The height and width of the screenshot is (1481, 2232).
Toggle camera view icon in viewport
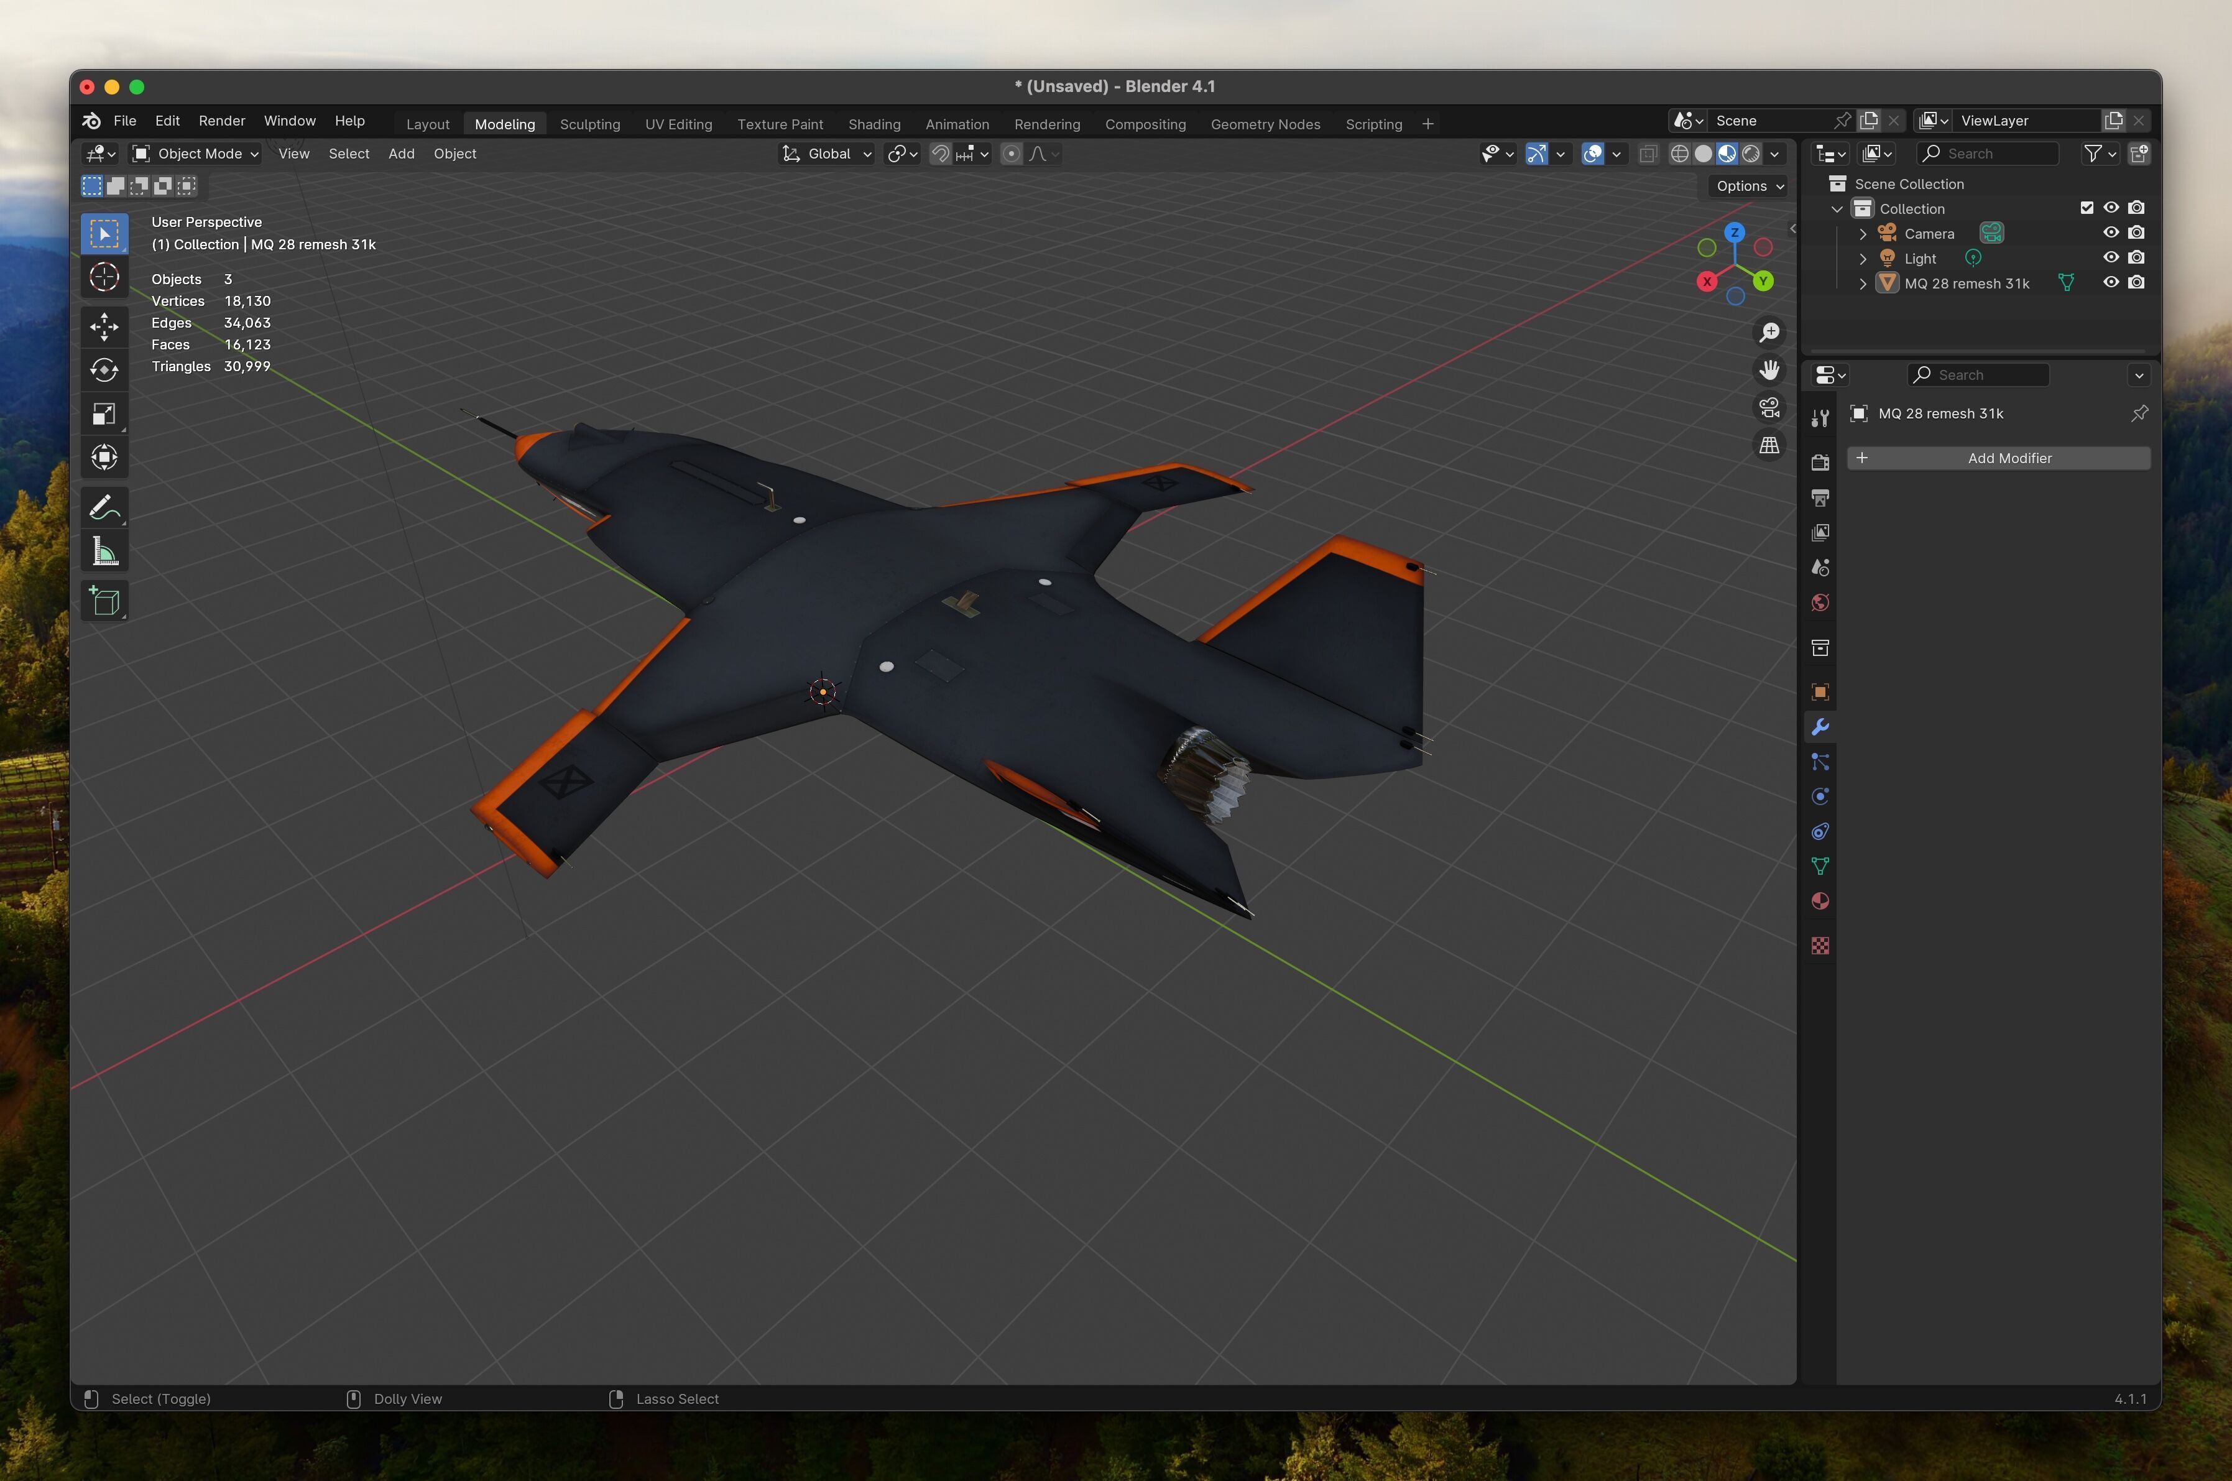pos(1769,407)
